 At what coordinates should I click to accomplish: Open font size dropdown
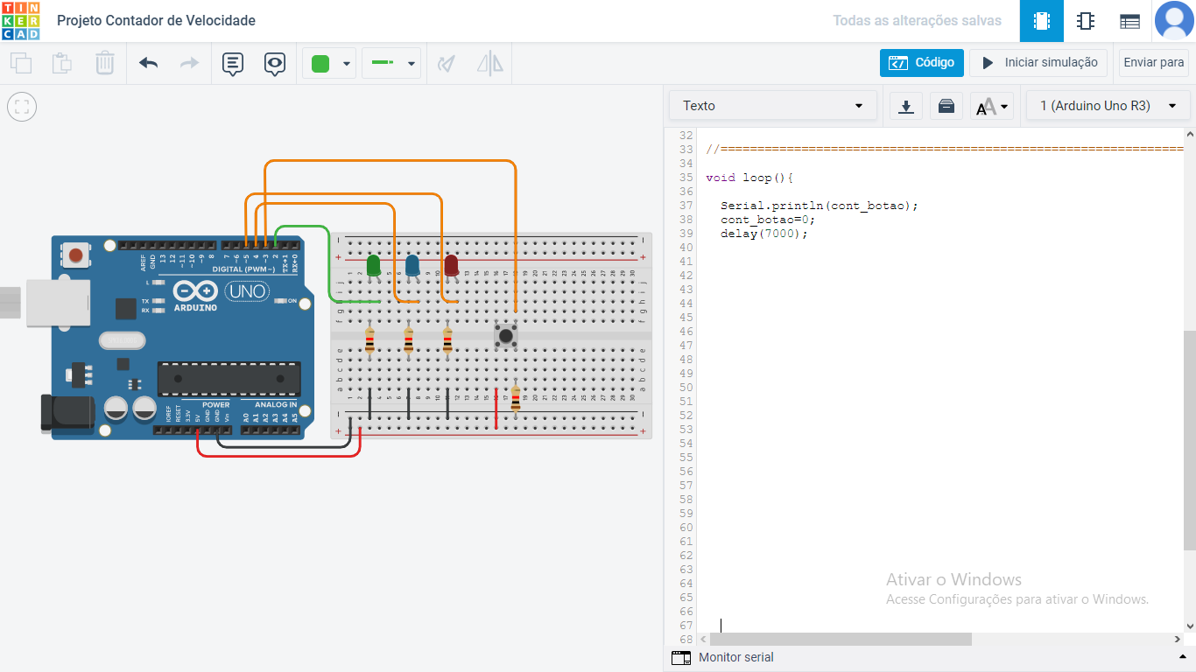[992, 107]
